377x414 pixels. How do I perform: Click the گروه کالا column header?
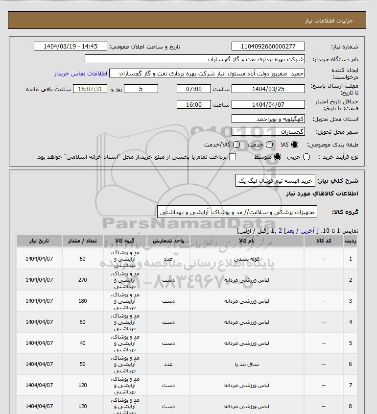click(125, 241)
